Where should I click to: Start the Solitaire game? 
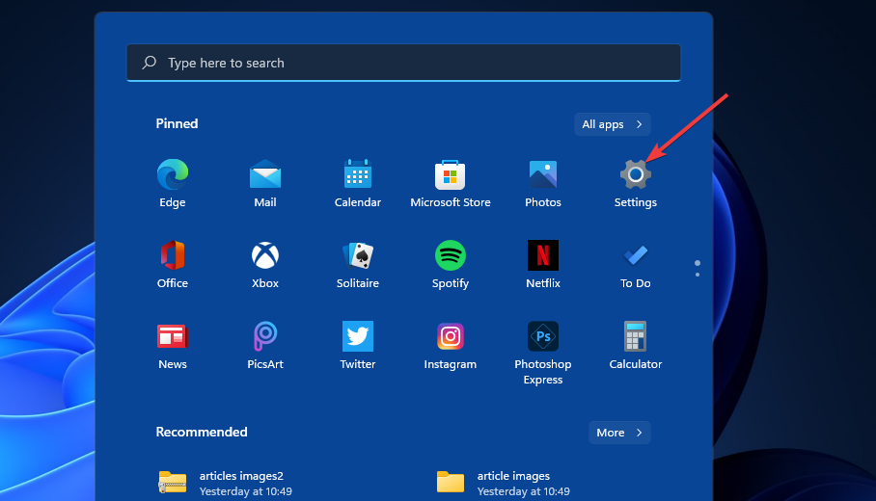click(x=358, y=264)
